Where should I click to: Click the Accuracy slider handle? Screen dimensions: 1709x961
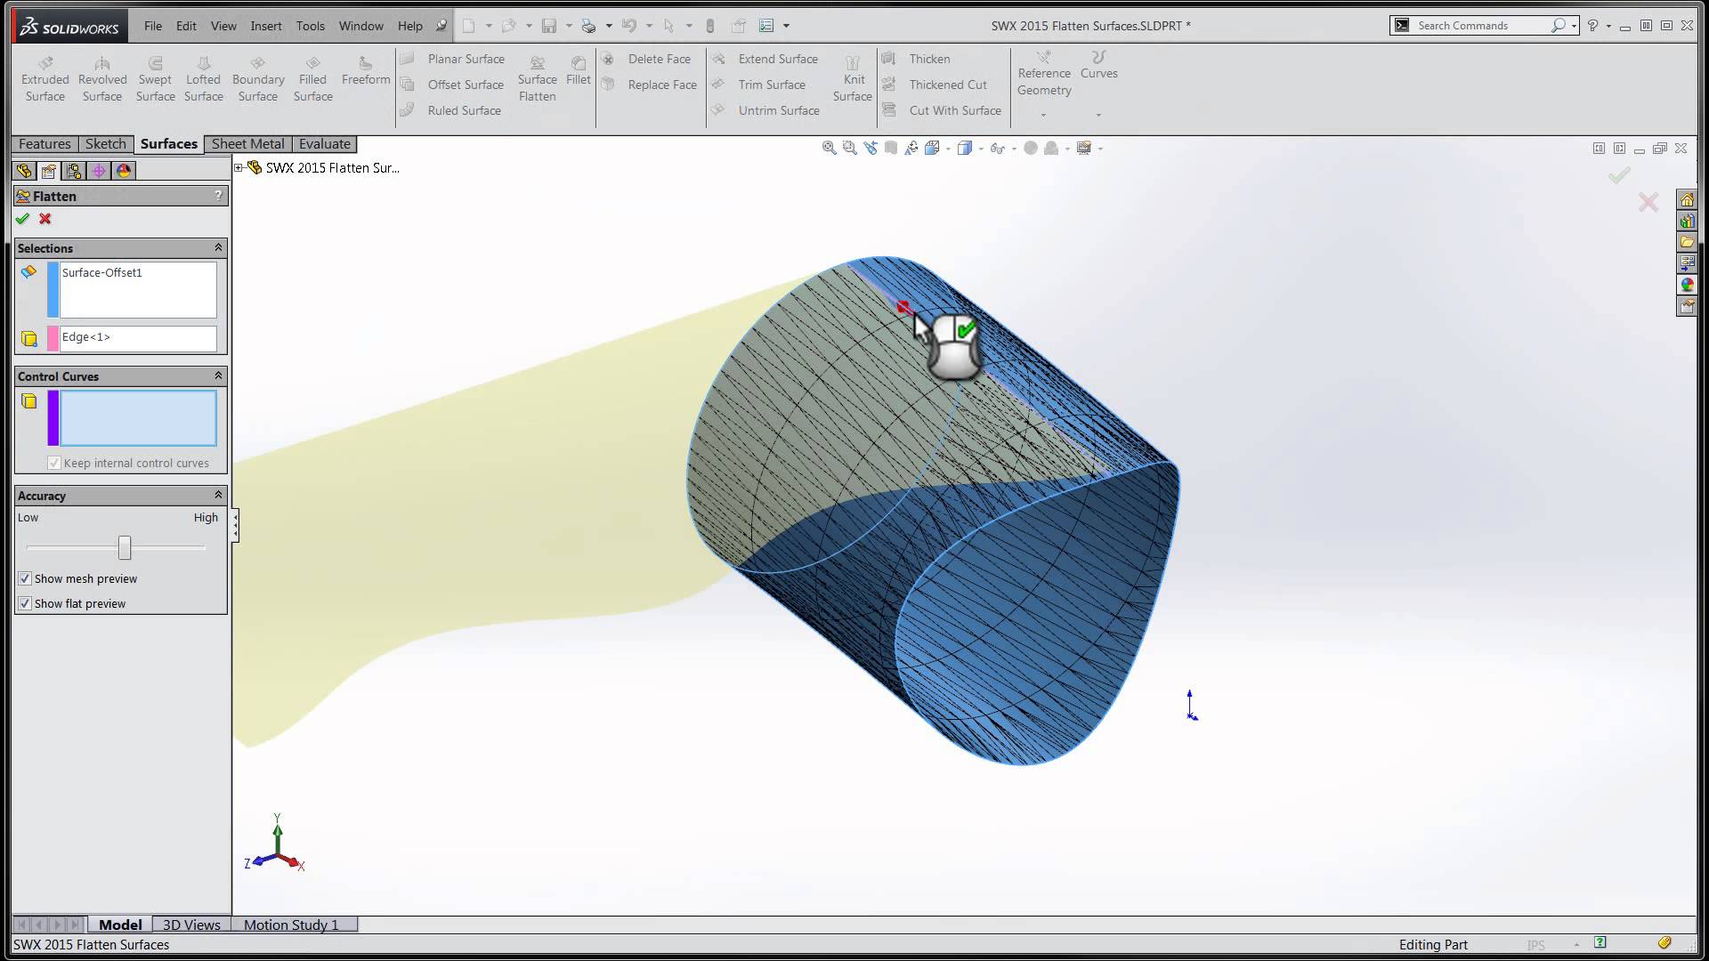[x=125, y=547]
